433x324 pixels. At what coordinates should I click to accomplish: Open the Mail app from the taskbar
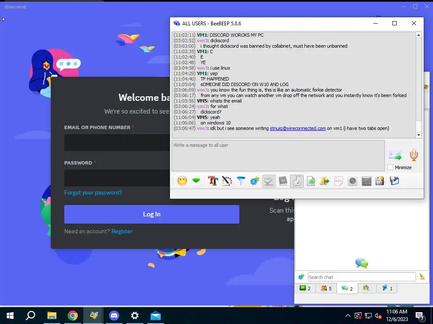tap(156, 316)
